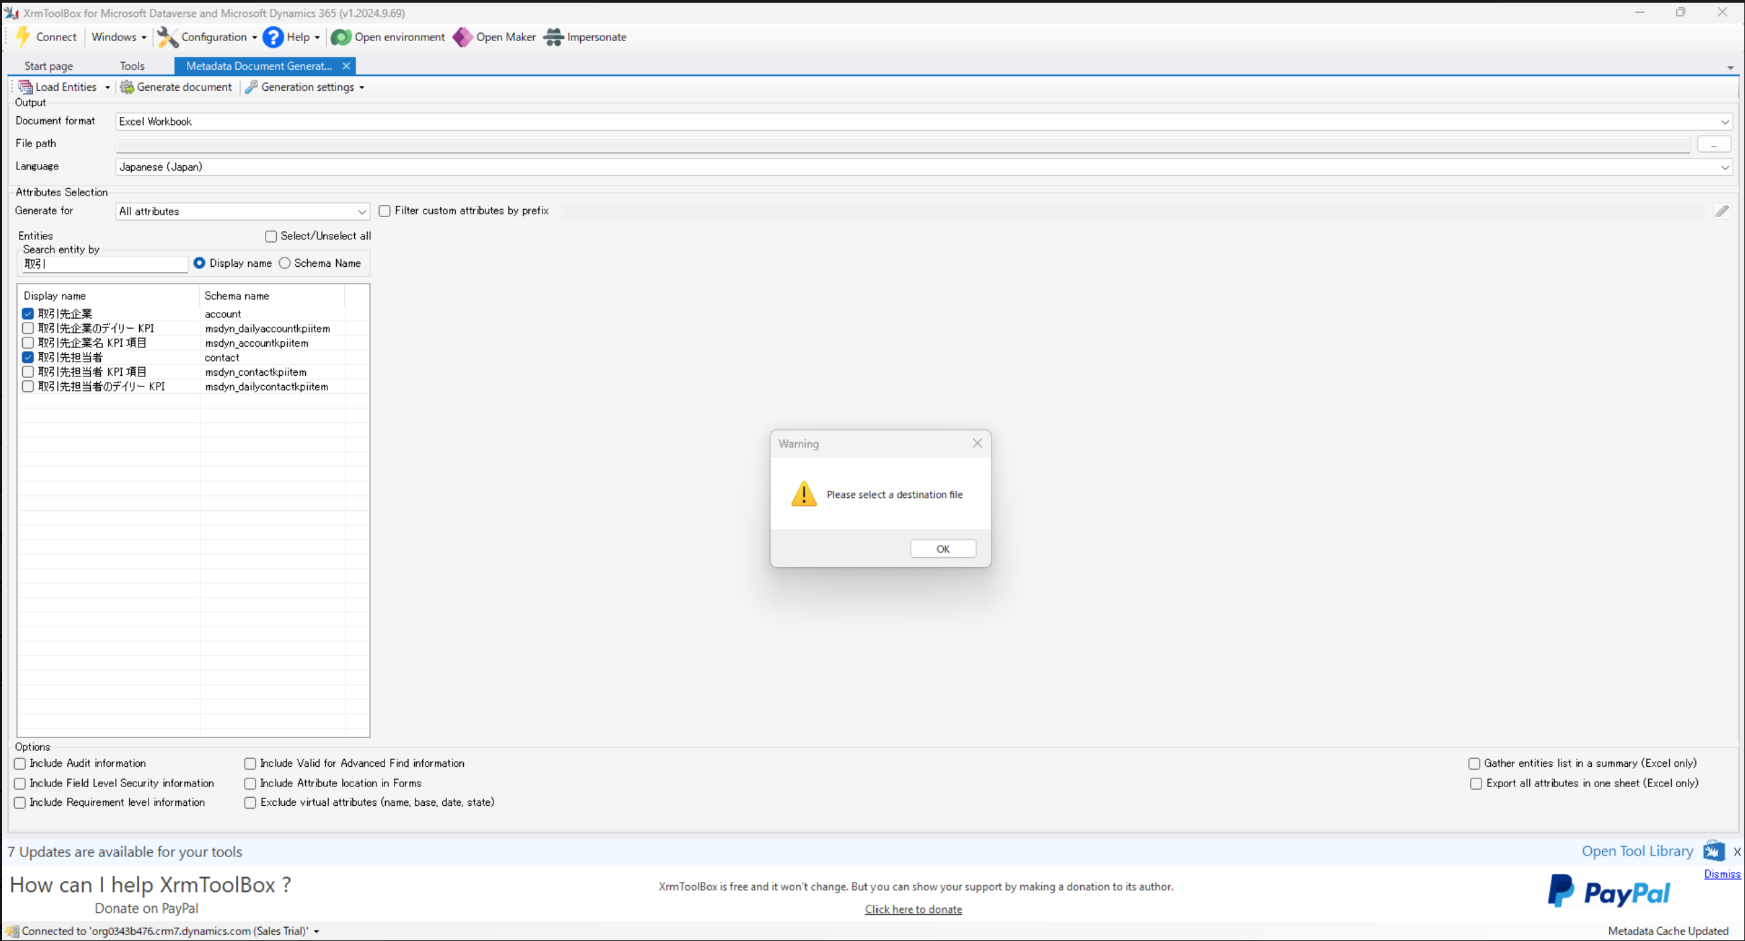Toggle checkbox for 取引先担当者 contact

(28, 357)
